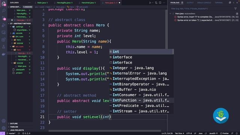Open Explorer more actions ellipsis

tap(29, 3)
